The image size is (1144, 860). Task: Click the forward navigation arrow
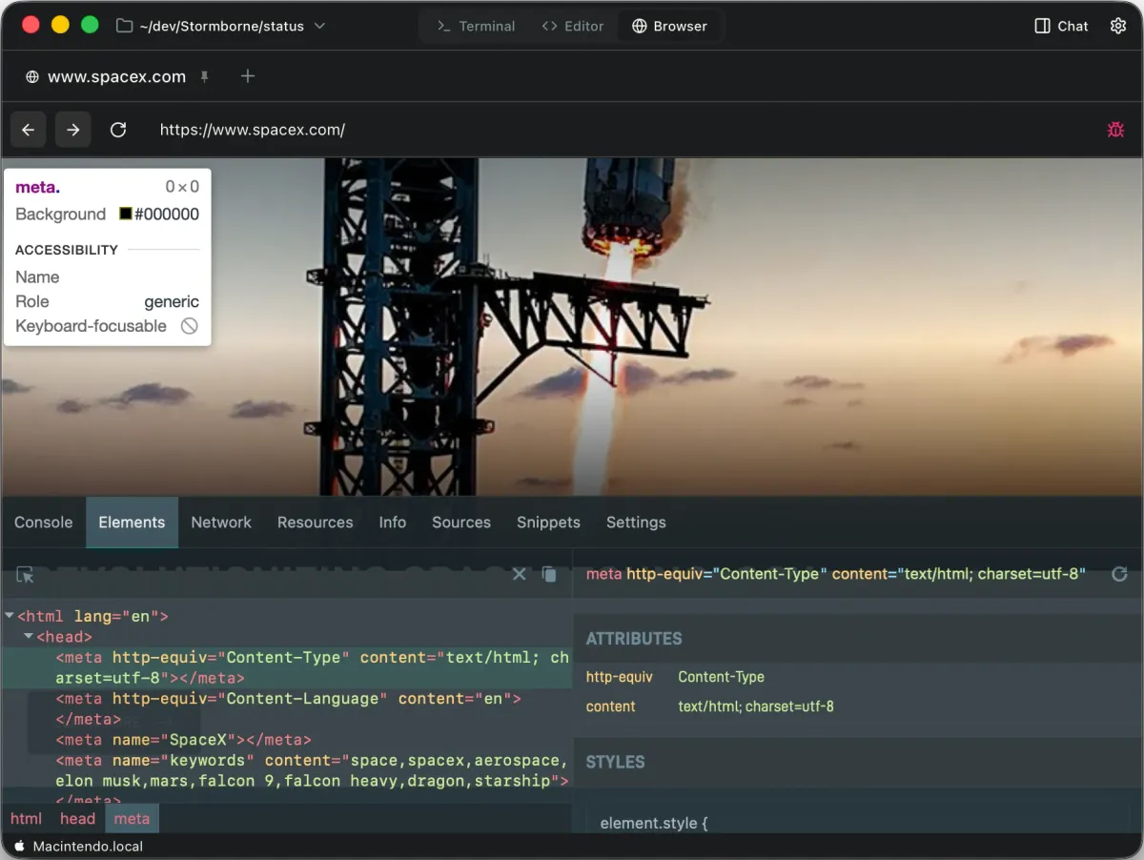73,129
